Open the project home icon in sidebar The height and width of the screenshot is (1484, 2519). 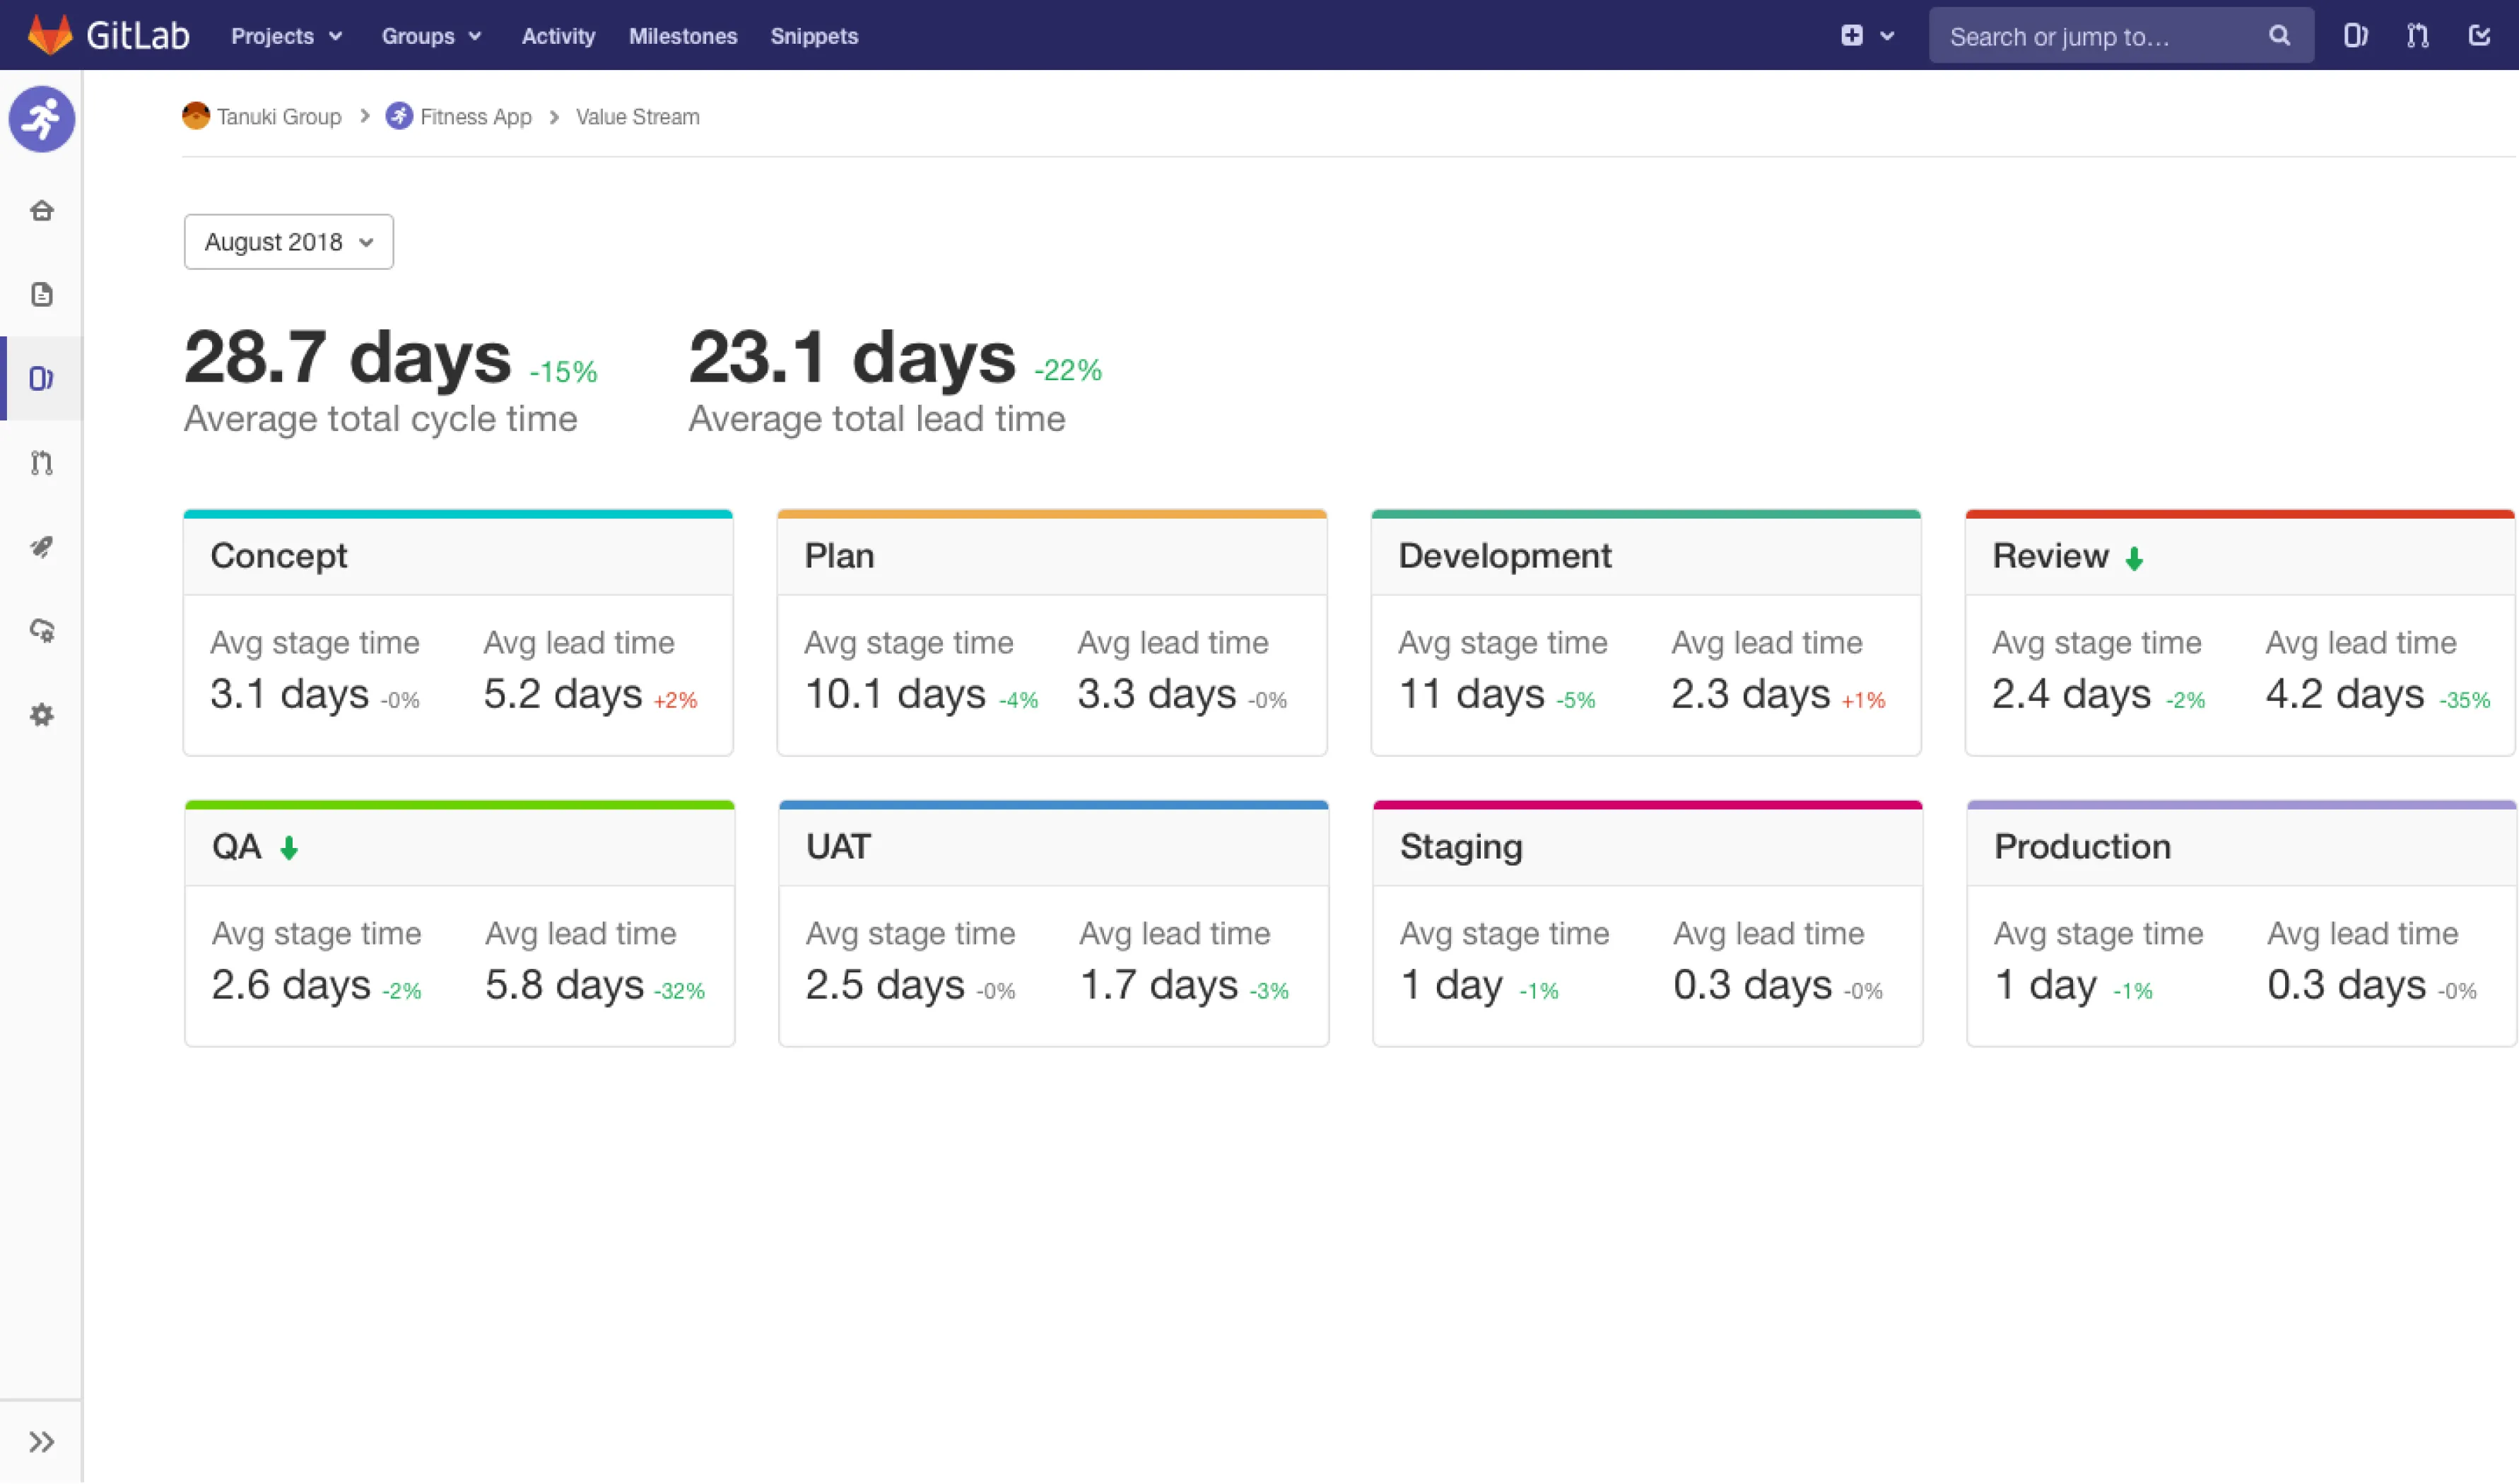point(42,210)
